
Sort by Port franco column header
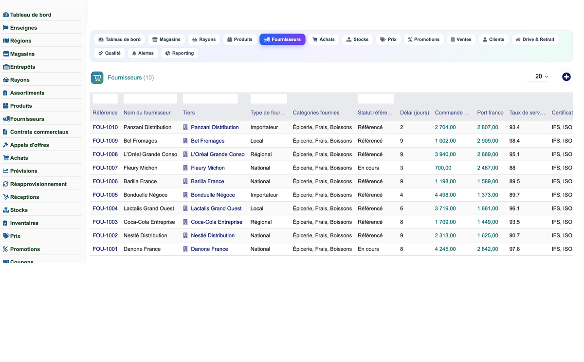490,113
